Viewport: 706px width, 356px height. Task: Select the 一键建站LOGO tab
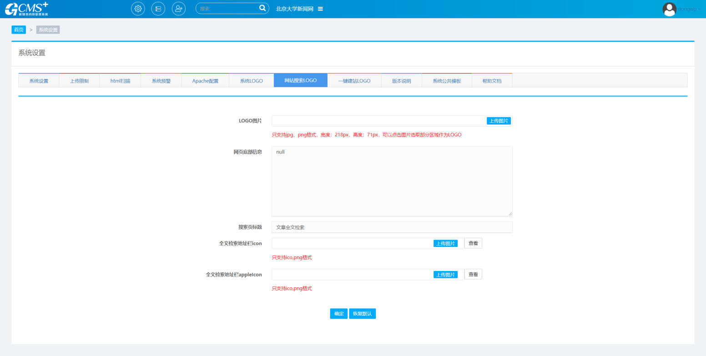tap(354, 81)
